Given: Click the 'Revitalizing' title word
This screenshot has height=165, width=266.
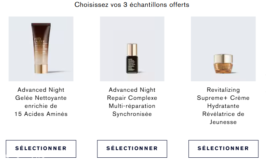Looking at the screenshot, I should coord(223,90).
